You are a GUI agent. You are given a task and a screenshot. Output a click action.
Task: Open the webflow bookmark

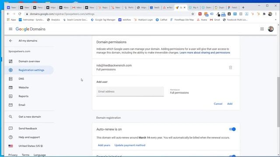pos(125,20)
